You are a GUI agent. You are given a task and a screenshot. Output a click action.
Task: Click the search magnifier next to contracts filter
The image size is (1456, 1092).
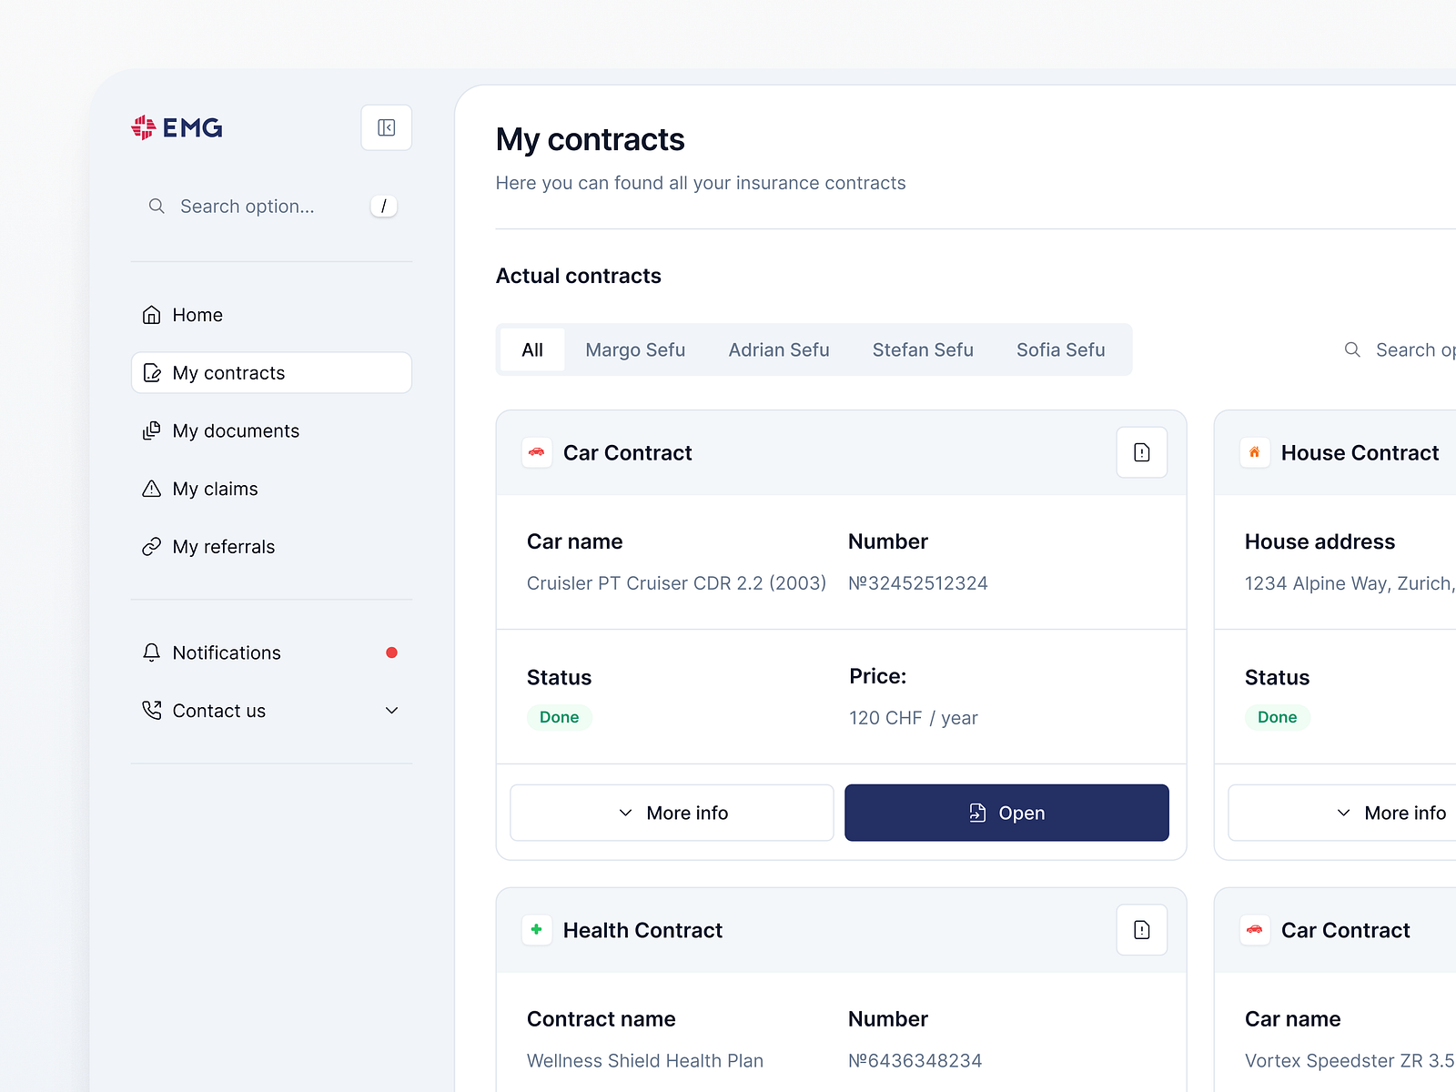pos(1351,349)
